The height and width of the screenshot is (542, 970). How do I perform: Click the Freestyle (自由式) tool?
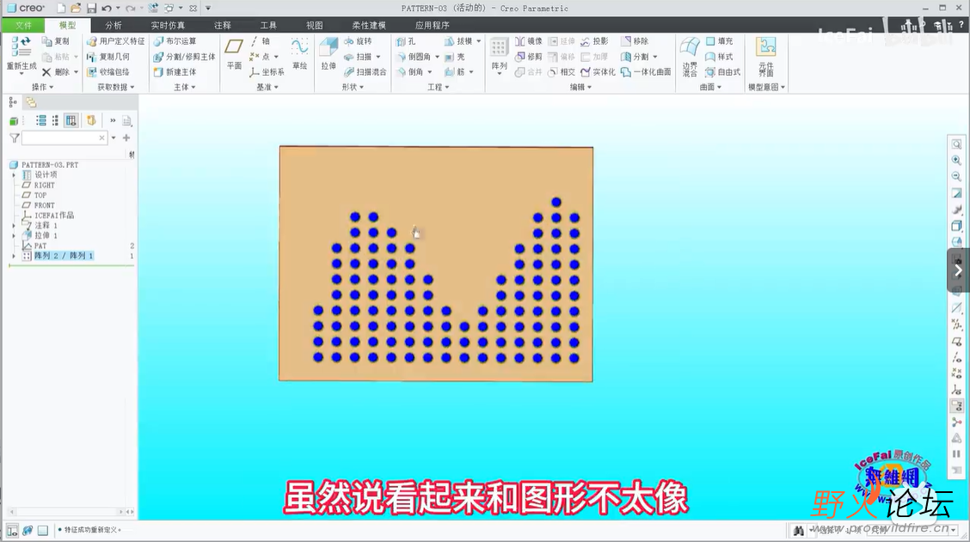tap(723, 71)
